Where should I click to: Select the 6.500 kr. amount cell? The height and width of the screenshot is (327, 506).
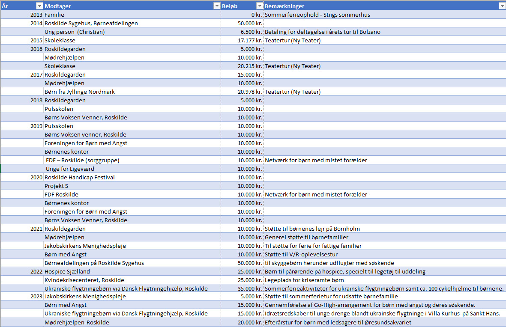pos(242,32)
